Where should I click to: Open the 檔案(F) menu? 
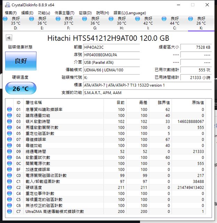(x=11, y=13)
